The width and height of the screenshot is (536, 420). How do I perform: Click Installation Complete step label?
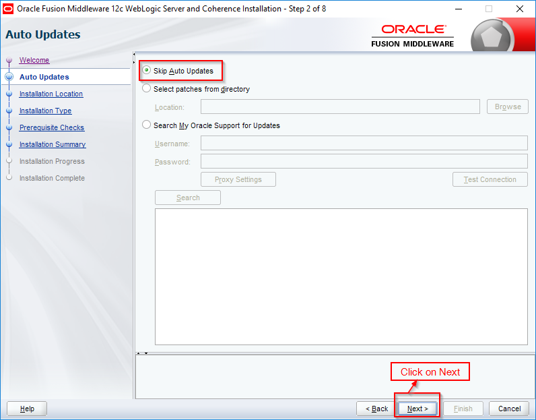(52, 178)
